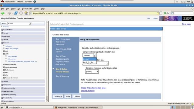Expand the JMS node
The image size is (194, 109).
pyautogui.click(x=4, y=51)
